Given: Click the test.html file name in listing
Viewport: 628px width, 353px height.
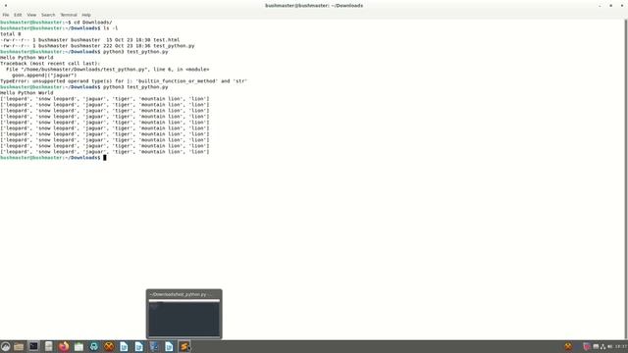Looking at the screenshot, I should (x=167, y=40).
